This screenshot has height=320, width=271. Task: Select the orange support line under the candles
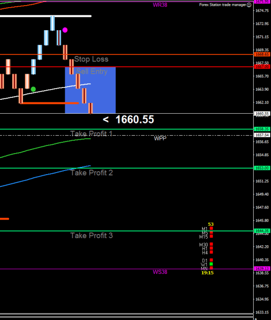(x=50, y=103)
